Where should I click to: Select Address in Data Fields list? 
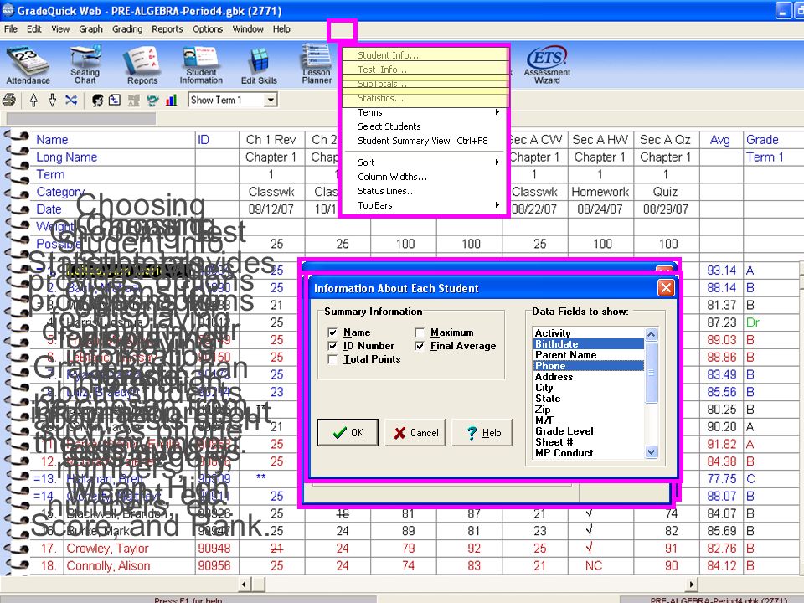589,377
